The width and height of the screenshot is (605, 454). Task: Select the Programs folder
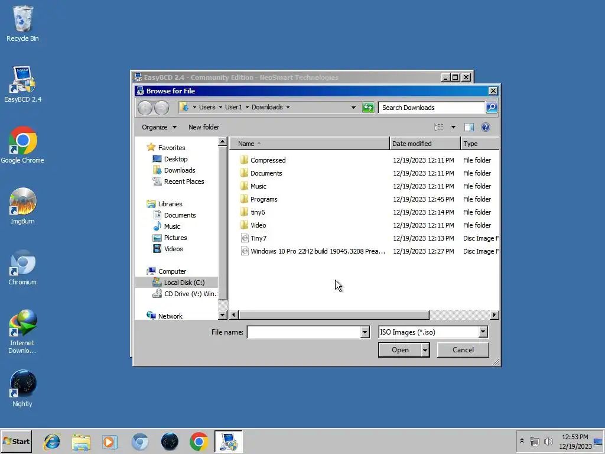pyautogui.click(x=264, y=199)
